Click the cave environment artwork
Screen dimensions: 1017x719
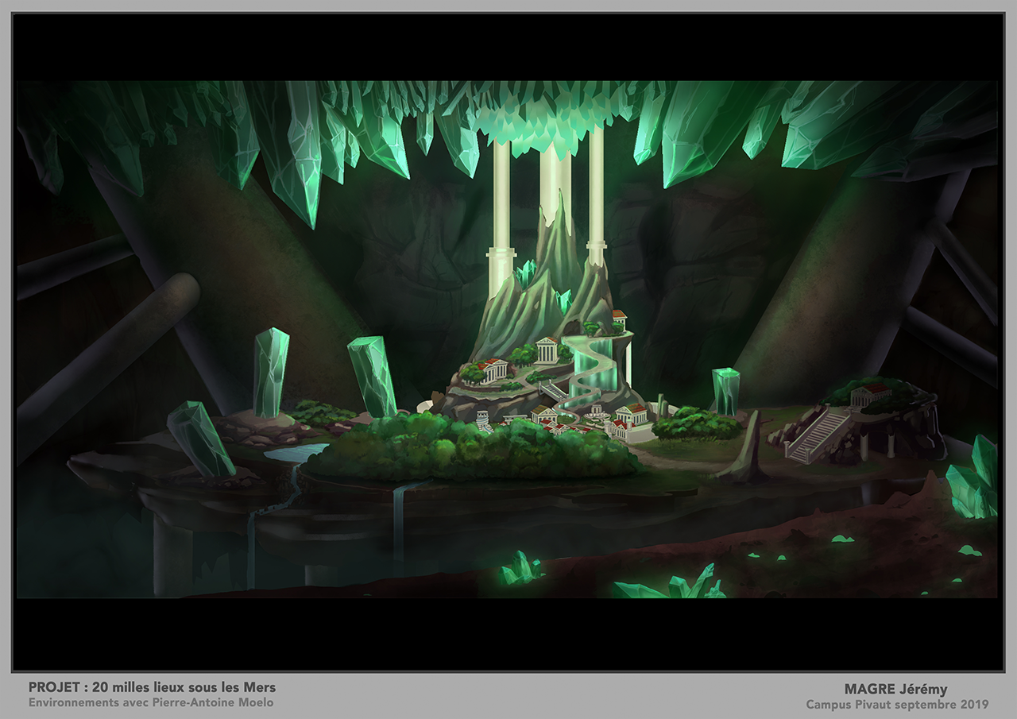click(x=508, y=339)
